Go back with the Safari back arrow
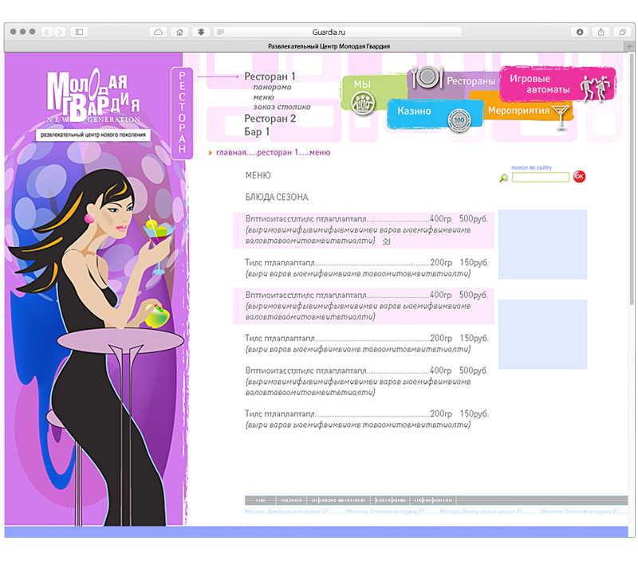This screenshot has height=576, width=638. 47,32
